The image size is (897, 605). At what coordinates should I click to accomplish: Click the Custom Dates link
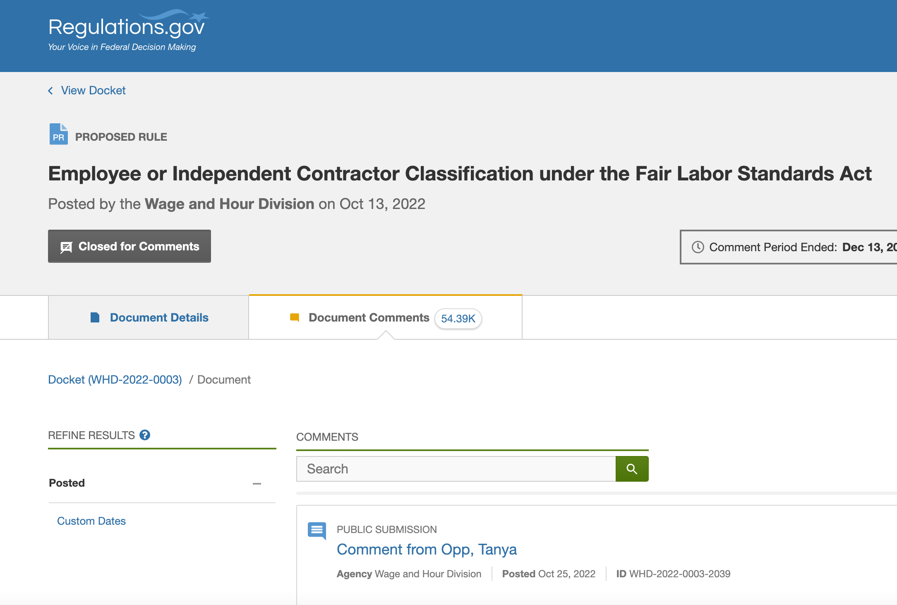pos(91,521)
